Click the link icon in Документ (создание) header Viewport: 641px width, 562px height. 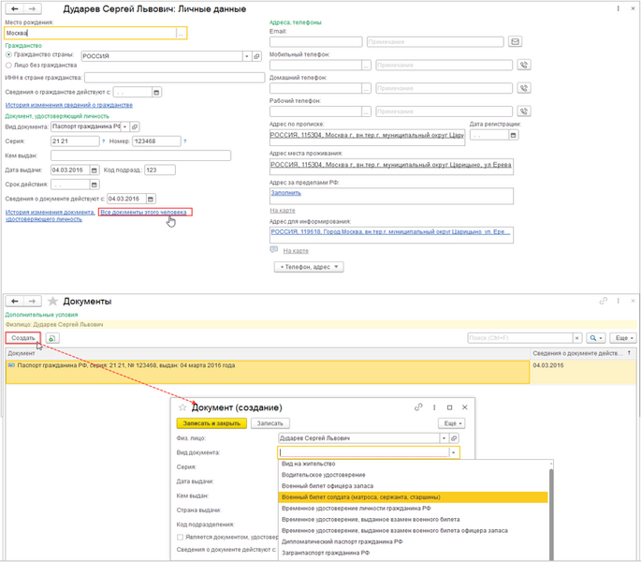tap(418, 407)
